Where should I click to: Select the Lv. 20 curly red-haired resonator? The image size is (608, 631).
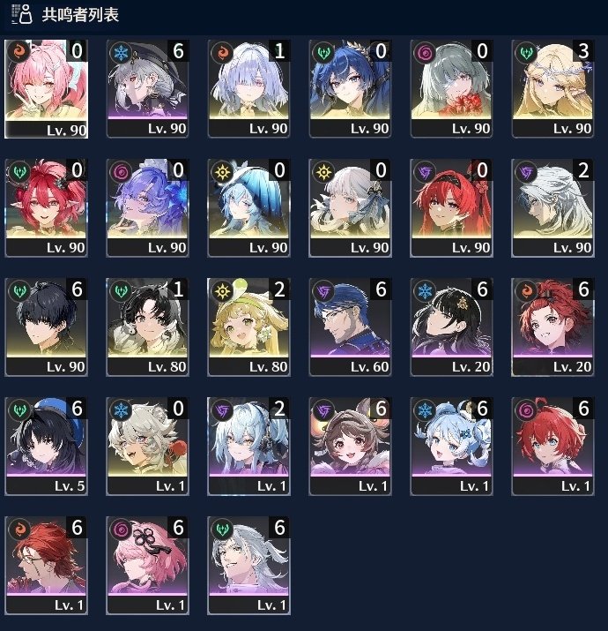pos(552,327)
